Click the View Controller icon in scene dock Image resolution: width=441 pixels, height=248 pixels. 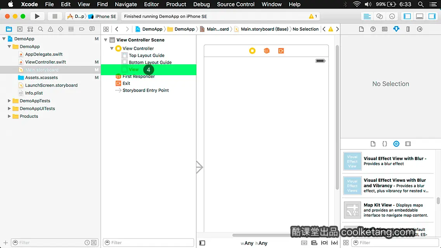click(252, 51)
